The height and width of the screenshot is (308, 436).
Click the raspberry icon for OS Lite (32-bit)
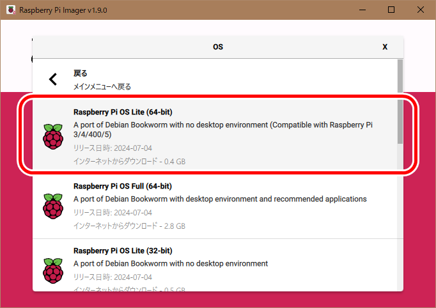(53, 270)
